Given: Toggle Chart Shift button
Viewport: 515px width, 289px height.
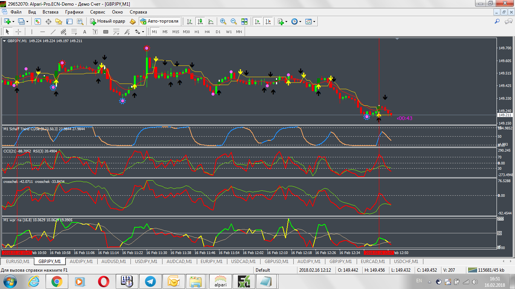Looking at the screenshot, I should pos(268,21).
